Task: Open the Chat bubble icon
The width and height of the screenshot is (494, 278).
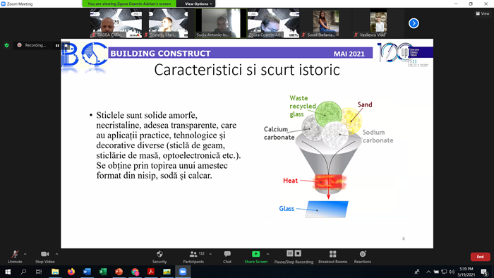Action: pos(227,254)
